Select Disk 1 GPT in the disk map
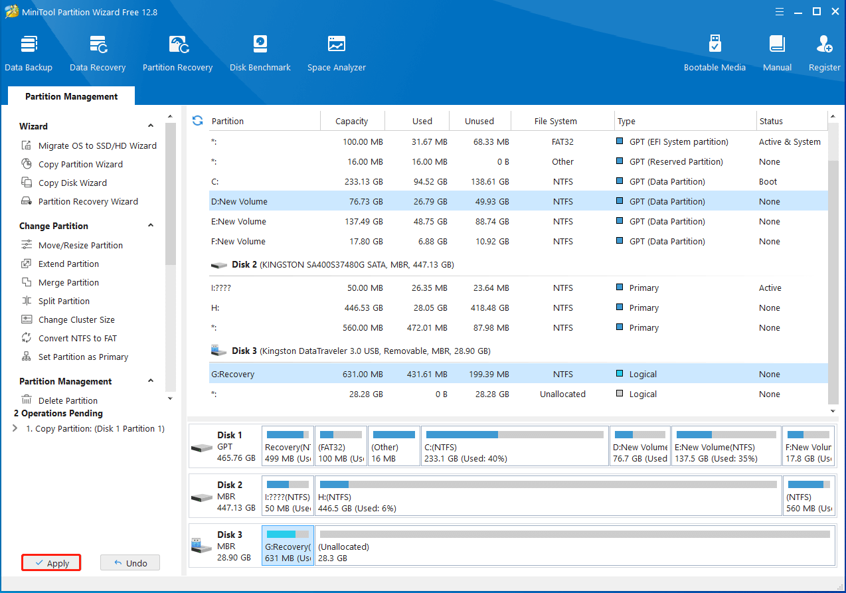The image size is (846, 593). (224, 446)
